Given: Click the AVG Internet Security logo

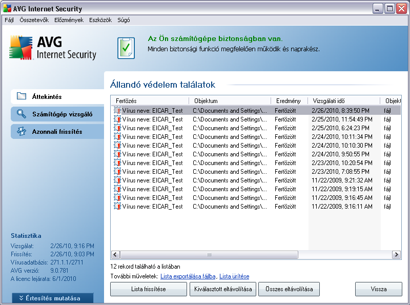Looking at the screenshot, I should click(x=53, y=48).
